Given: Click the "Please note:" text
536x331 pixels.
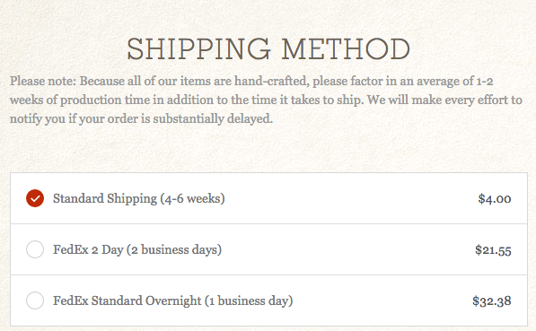Looking at the screenshot, I should pyautogui.click(x=43, y=82).
